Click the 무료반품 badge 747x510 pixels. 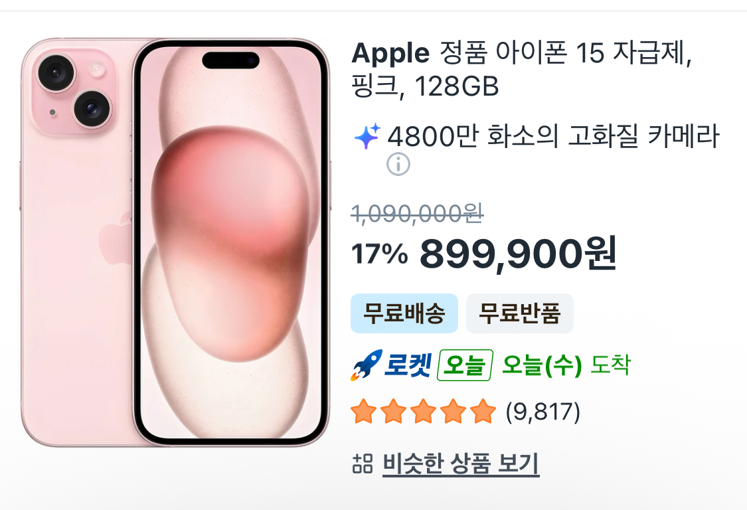tap(519, 313)
